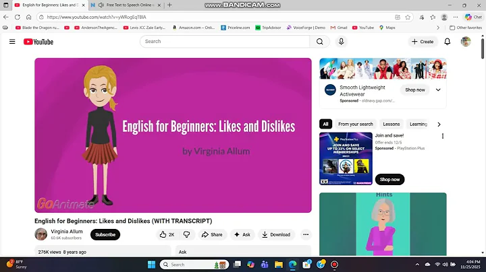Open browser settings and more menu

click(456, 17)
